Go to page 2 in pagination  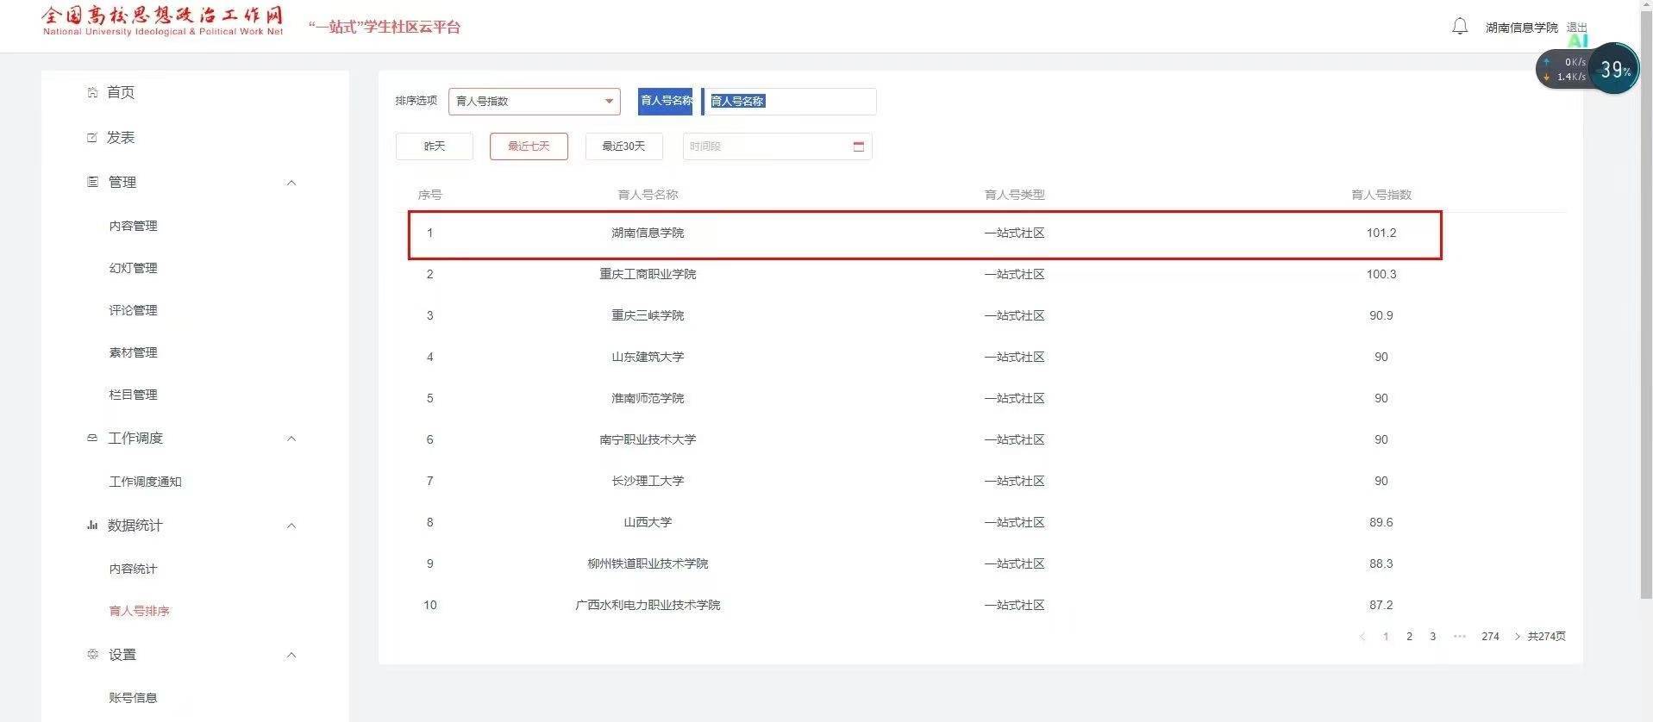coord(1409,637)
